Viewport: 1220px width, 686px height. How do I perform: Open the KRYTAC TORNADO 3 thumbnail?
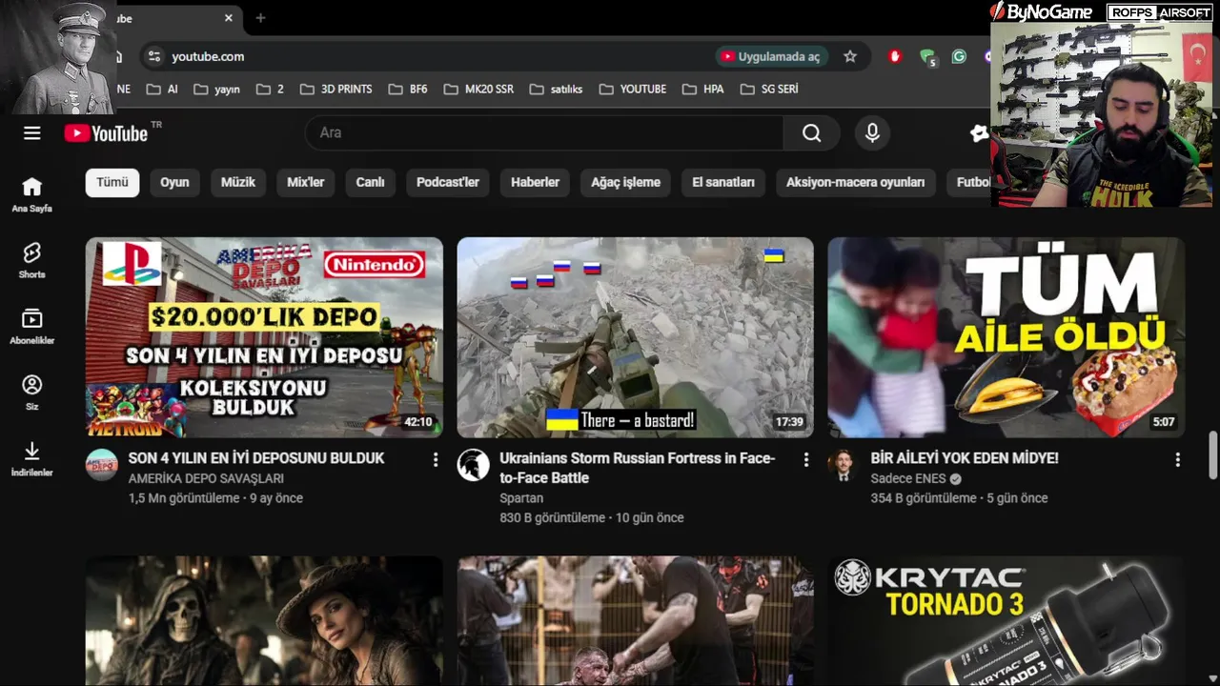coord(1006,621)
